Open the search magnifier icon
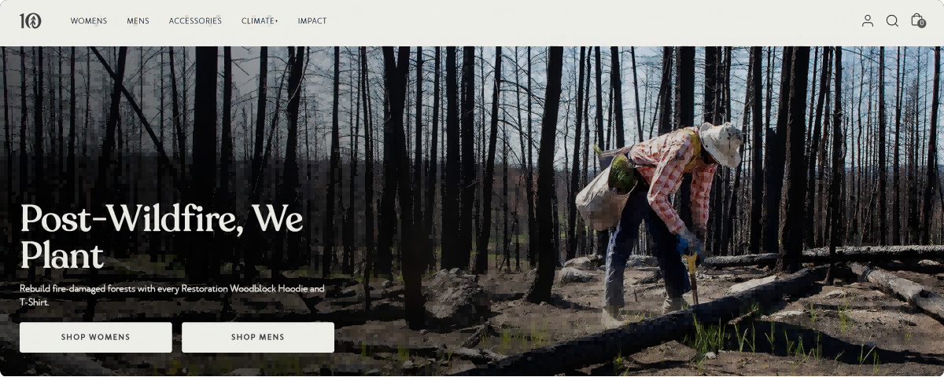The height and width of the screenshot is (377, 944). point(892,21)
